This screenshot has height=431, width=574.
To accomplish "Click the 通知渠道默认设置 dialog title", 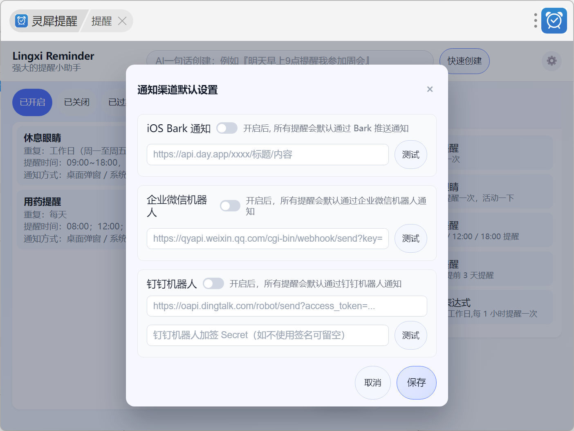I will 177,90.
